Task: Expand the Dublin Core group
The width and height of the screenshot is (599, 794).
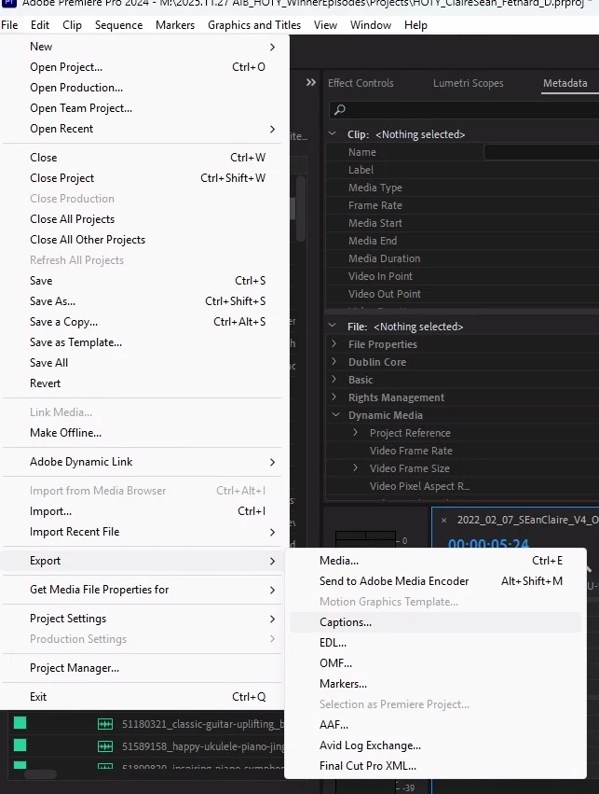Action: tap(334, 361)
